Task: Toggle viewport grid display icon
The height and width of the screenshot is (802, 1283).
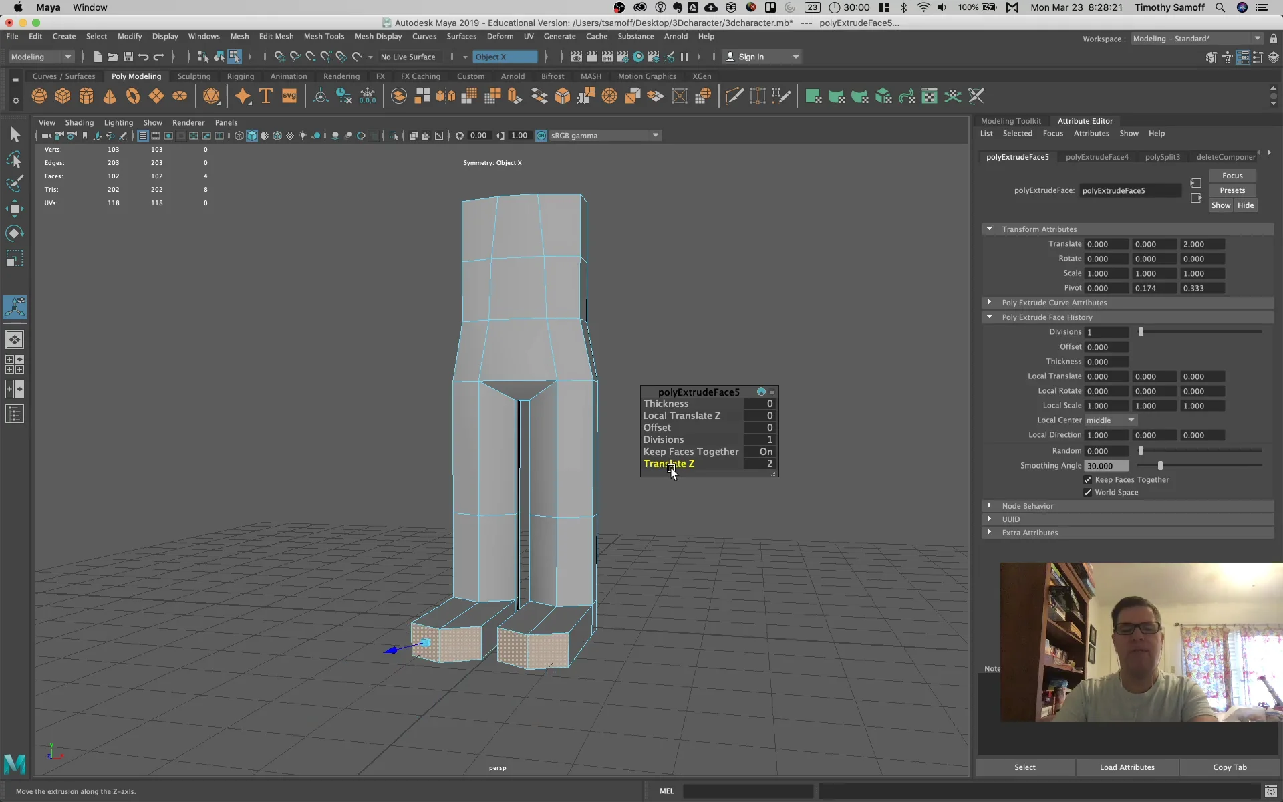Action: (142, 136)
